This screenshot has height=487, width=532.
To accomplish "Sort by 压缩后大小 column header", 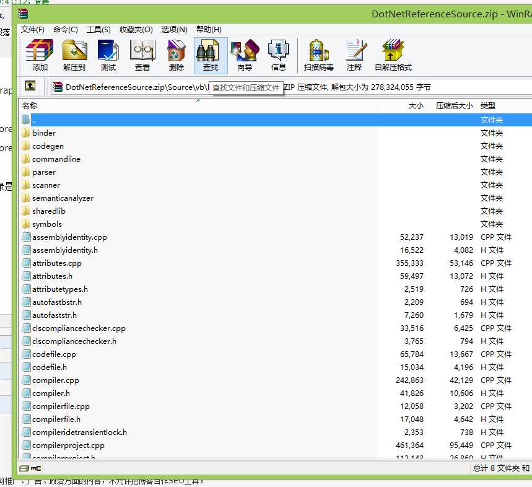I will coord(452,105).
